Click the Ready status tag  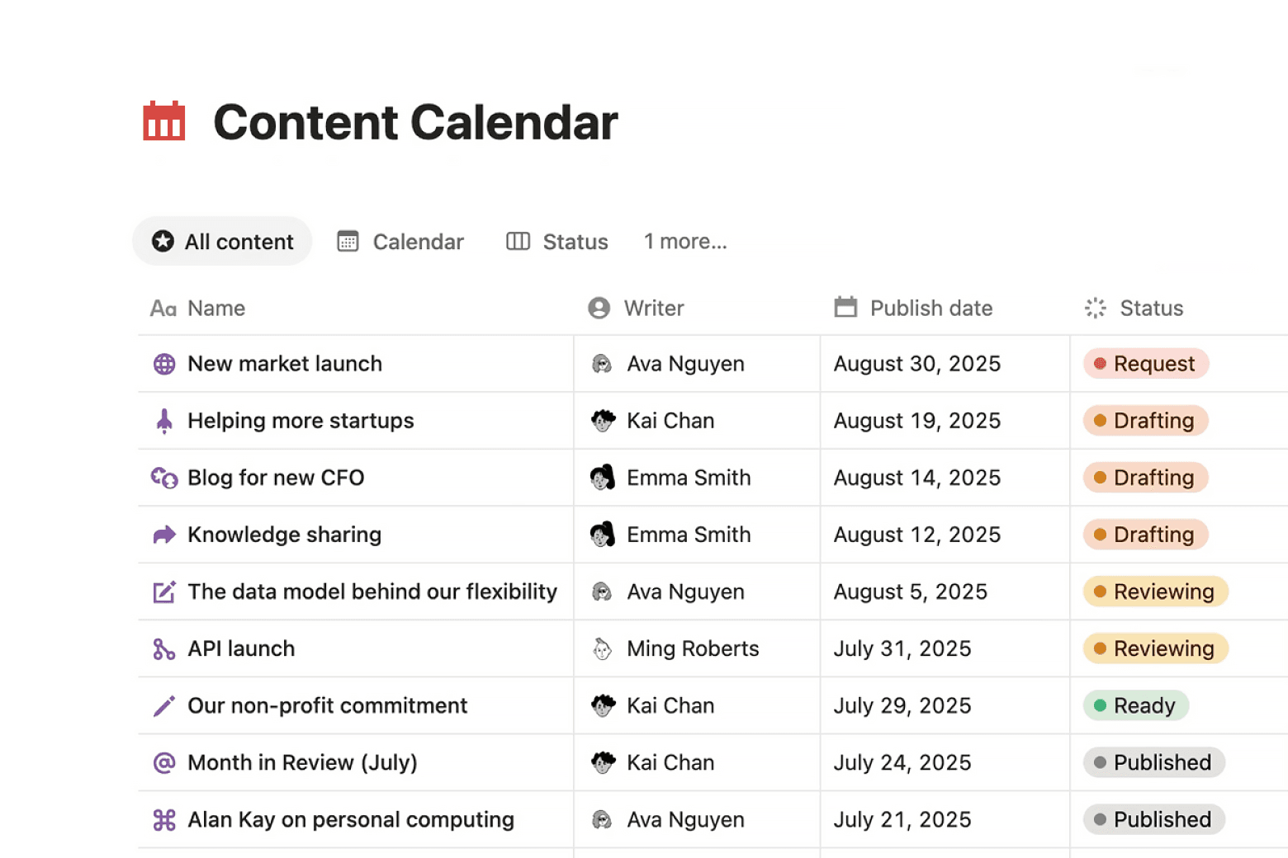(1135, 706)
